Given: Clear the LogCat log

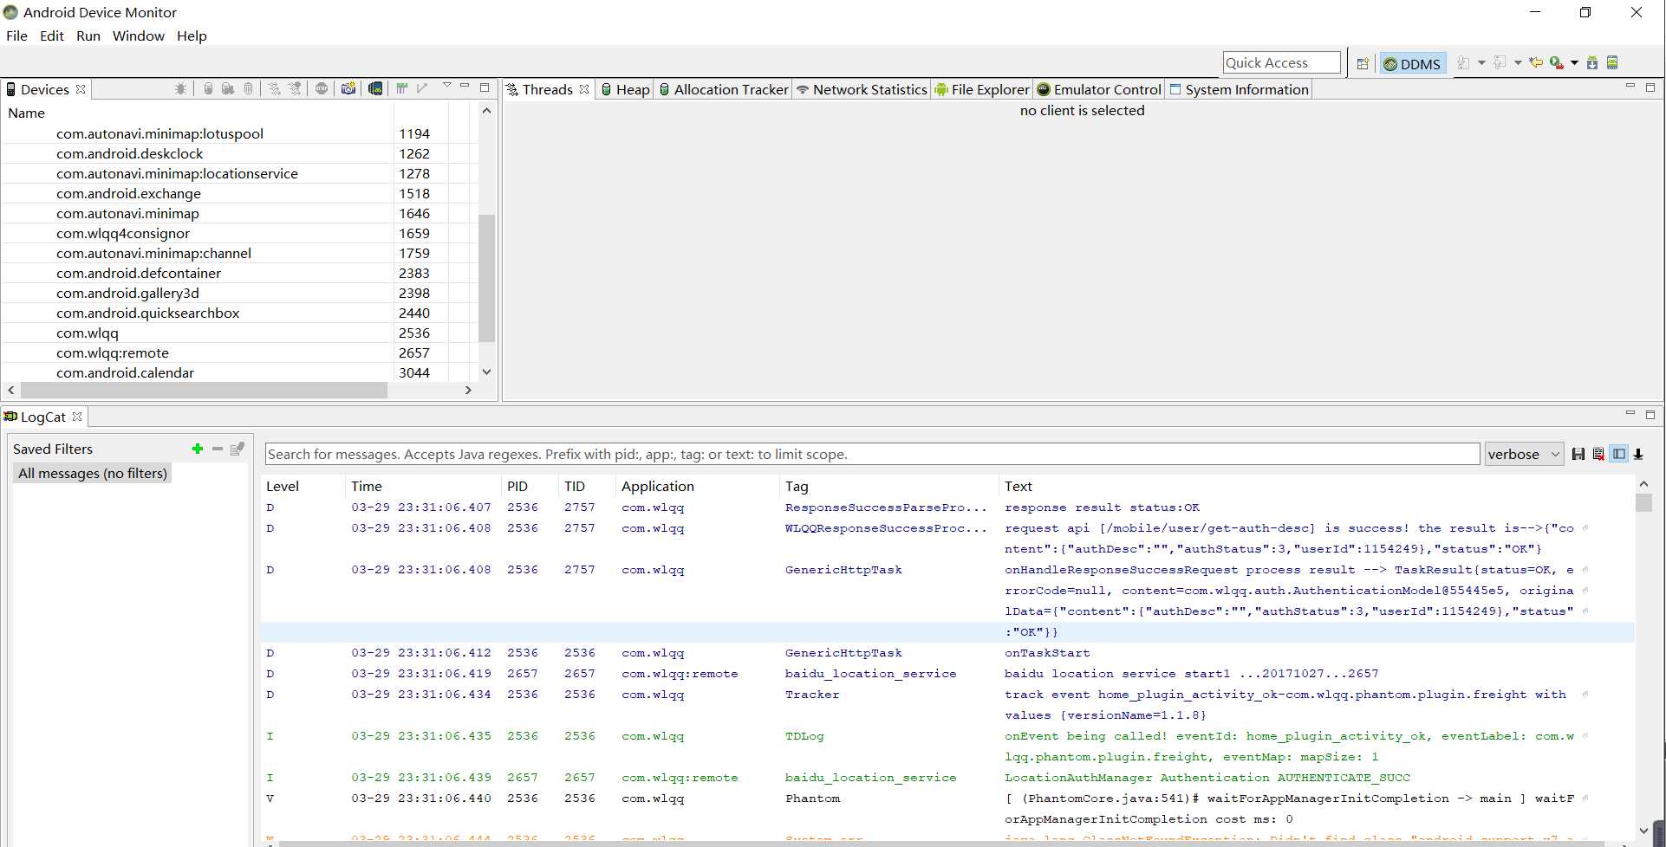Looking at the screenshot, I should [x=1598, y=454].
